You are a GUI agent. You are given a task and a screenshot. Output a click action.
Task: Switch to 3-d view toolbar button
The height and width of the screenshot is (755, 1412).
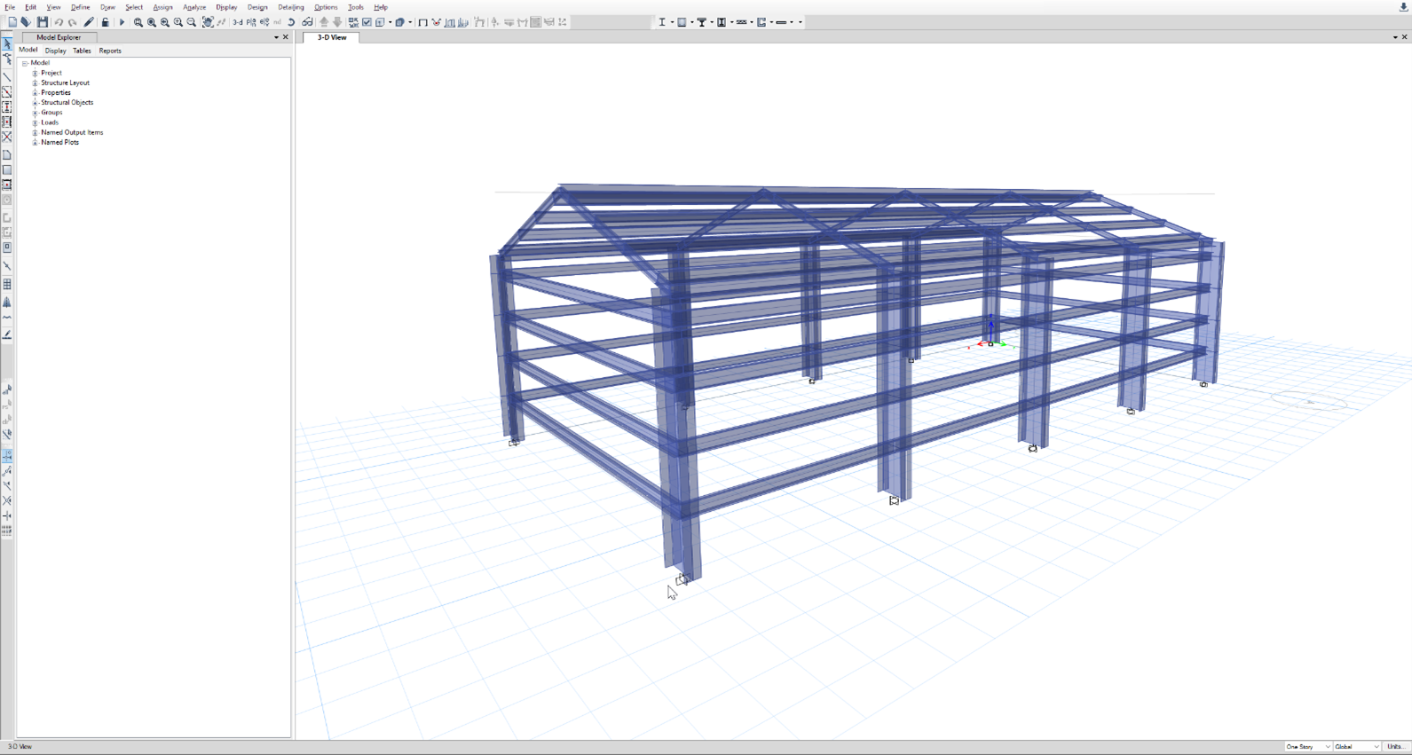[238, 22]
